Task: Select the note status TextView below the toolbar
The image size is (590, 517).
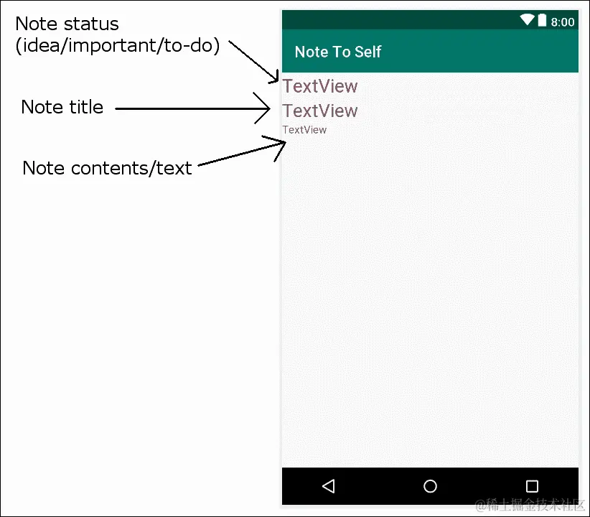Action: (319, 86)
